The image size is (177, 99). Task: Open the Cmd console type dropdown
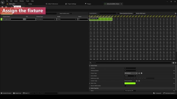coord(26,93)
